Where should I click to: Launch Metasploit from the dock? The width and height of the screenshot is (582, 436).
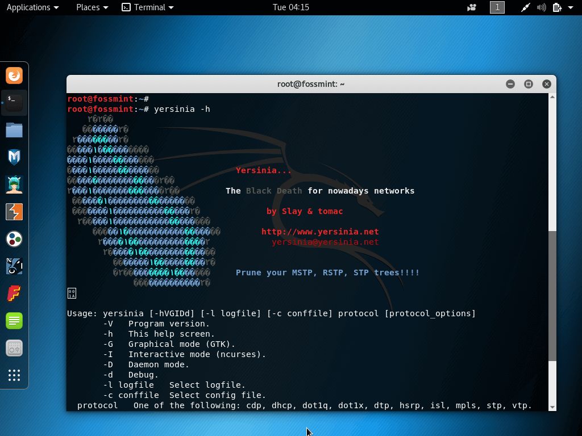(14, 157)
